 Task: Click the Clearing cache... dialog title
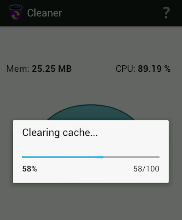[x=60, y=132]
